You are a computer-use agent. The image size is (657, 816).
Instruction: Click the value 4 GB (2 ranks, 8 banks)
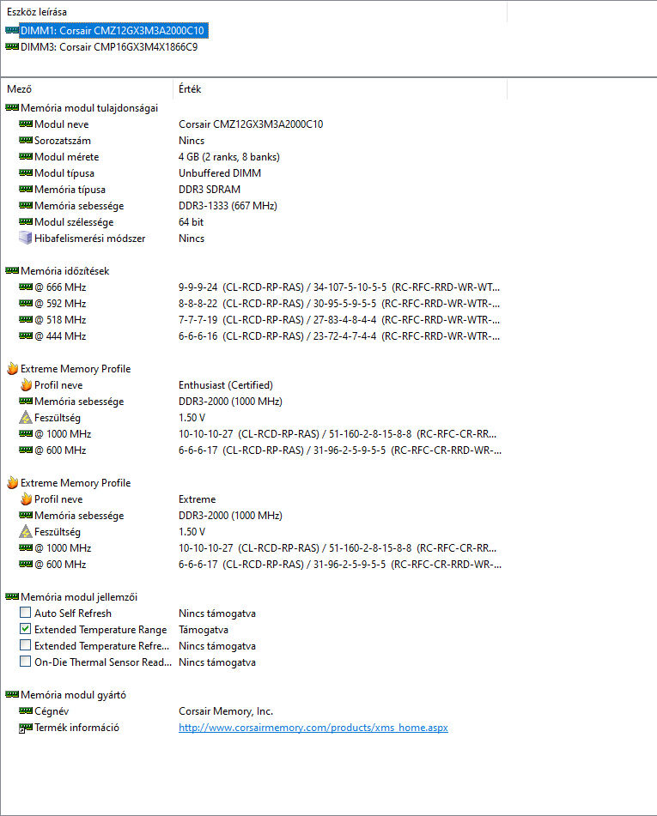point(229,157)
